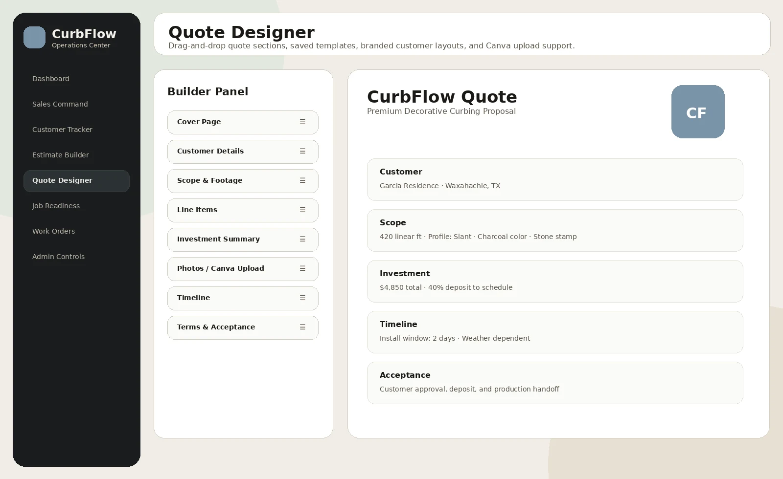The height and width of the screenshot is (479, 783).
Task: Click the Builder Panel heading
Action: 207,91
